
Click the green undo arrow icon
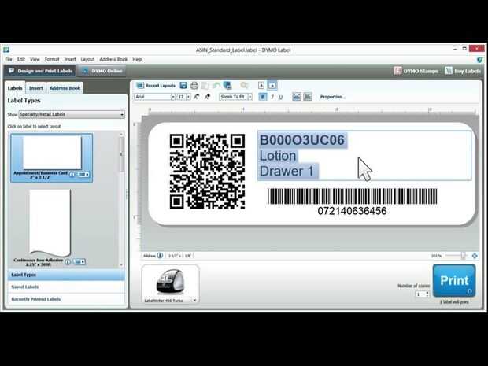(x=216, y=86)
